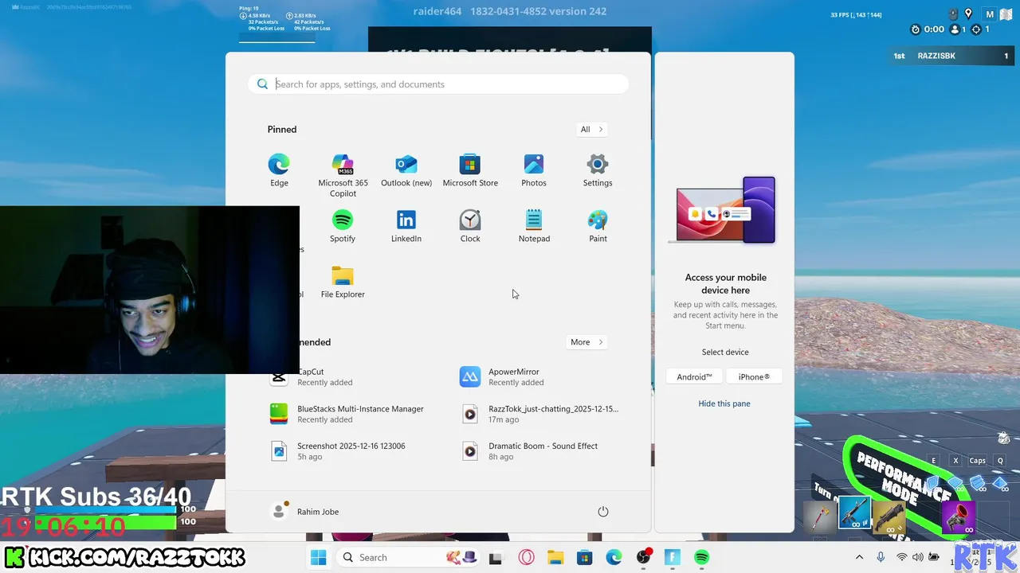
Task: Click the Start menu search field
Action: (x=438, y=84)
